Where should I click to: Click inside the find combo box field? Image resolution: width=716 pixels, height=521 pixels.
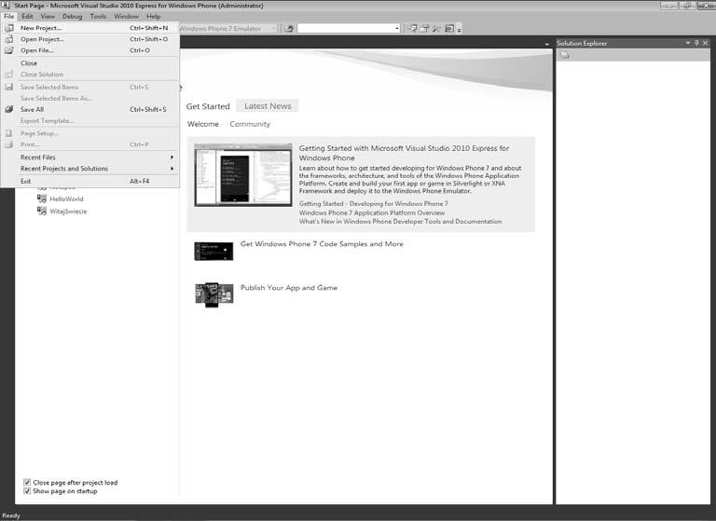point(346,28)
